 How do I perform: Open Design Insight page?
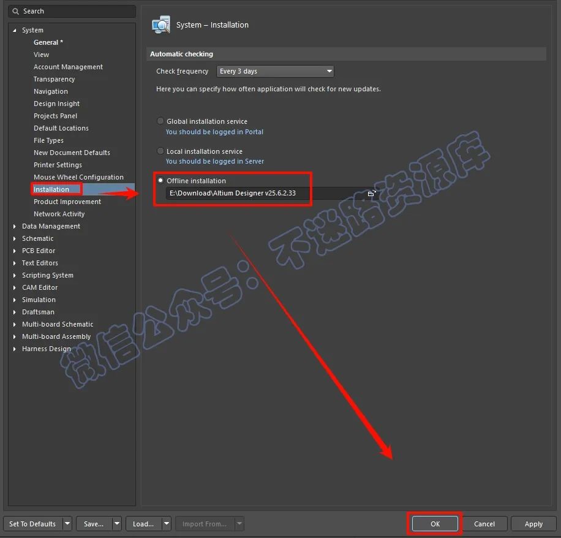coord(56,104)
